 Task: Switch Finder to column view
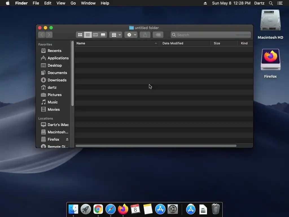[95, 35]
